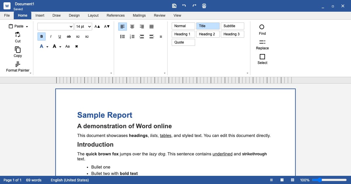The image size is (351, 184).
Task: Toggle Italic formatting
Action: pos(51,37)
